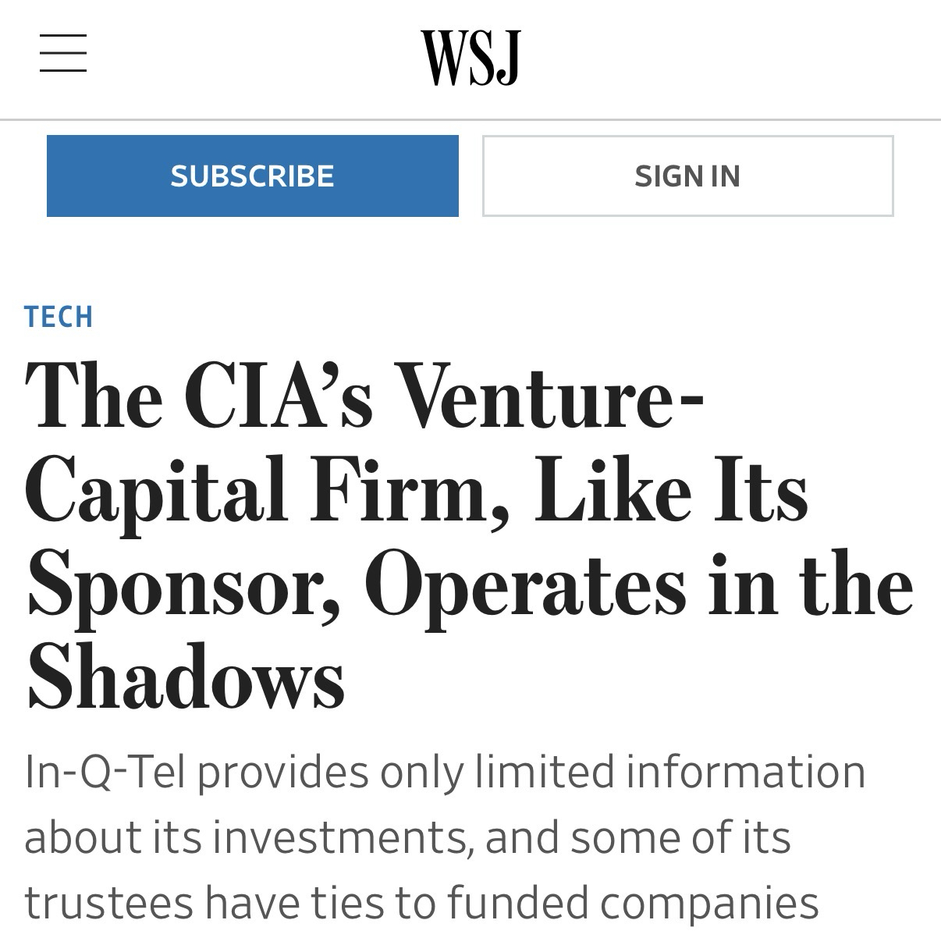This screenshot has width=941, height=952.
Task: Click "Like Its" in the headline
Action: (x=671, y=492)
